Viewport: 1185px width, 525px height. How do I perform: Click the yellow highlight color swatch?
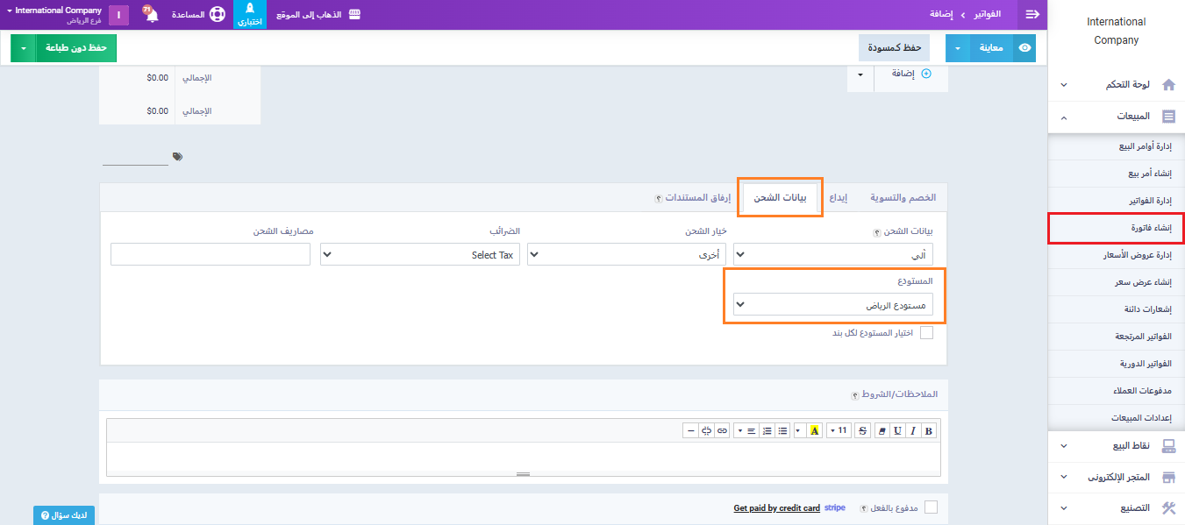click(814, 430)
